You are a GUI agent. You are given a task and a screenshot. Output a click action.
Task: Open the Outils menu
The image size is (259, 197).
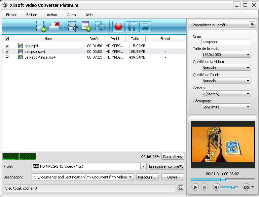pos(71,15)
